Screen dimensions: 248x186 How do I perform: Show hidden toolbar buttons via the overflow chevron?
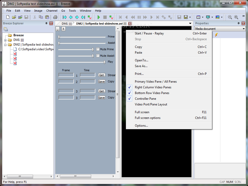coord(244,16)
